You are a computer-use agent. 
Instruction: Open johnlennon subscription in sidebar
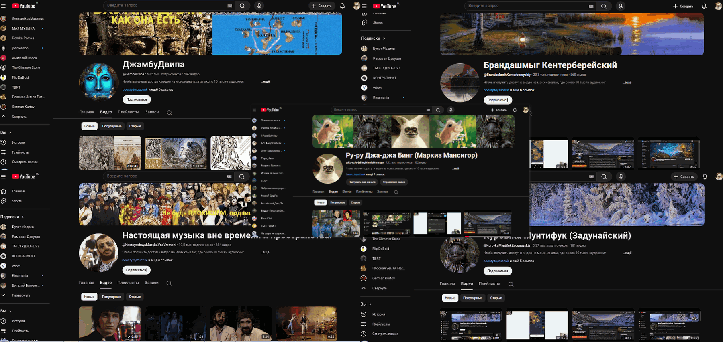(x=20, y=48)
